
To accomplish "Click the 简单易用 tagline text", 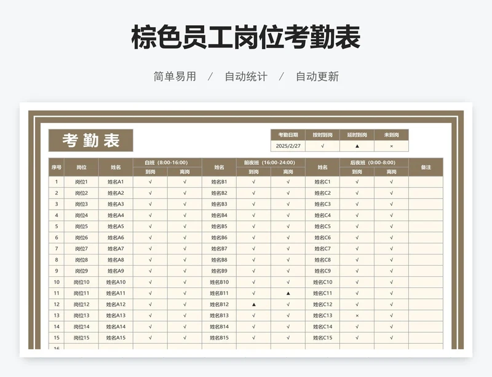I will click(175, 76).
